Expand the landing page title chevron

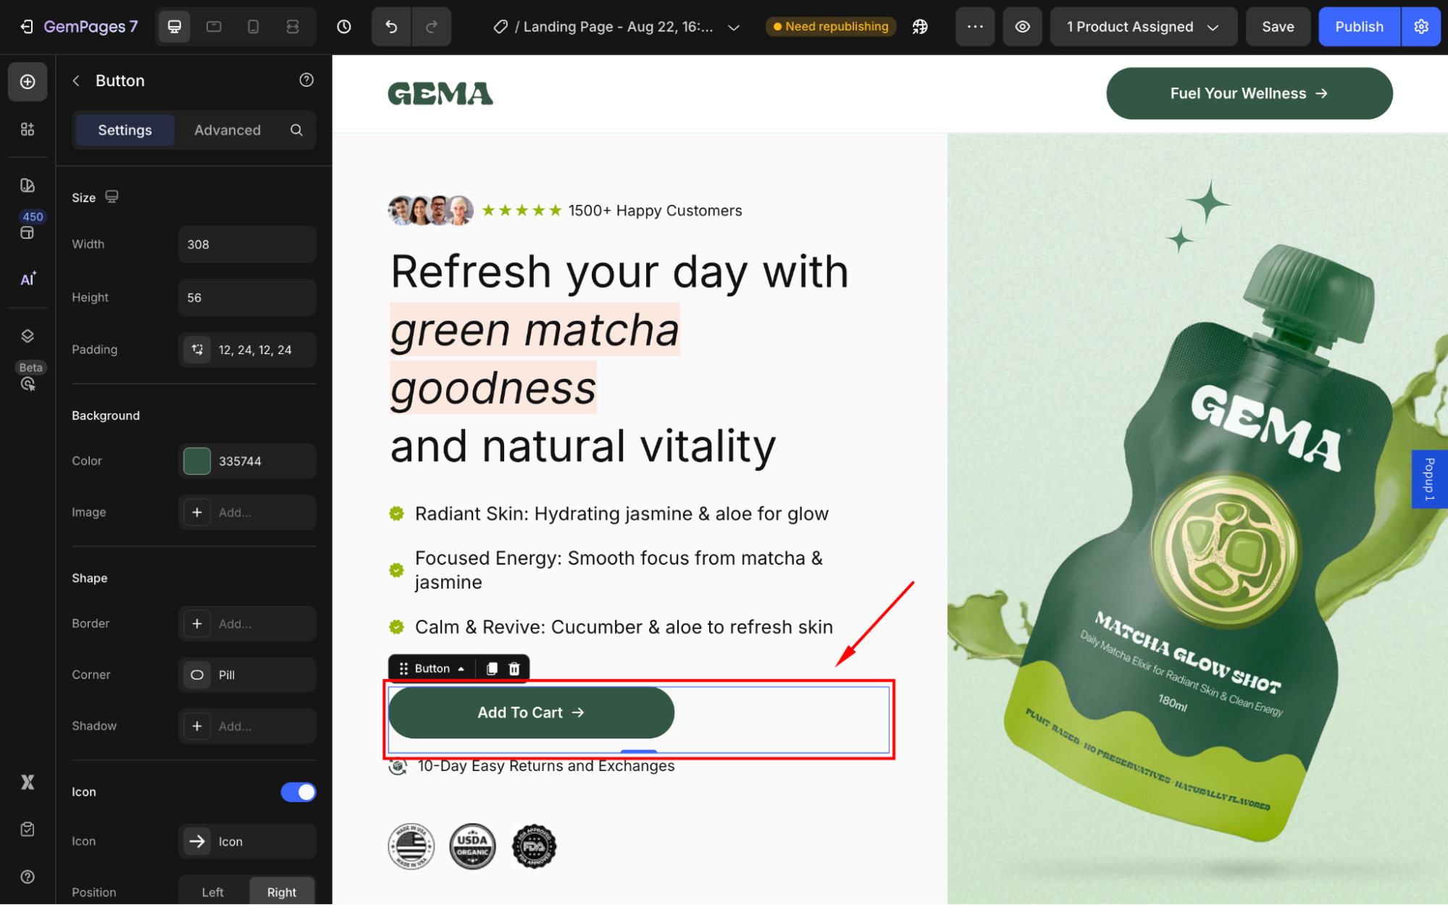[x=733, y=28]
